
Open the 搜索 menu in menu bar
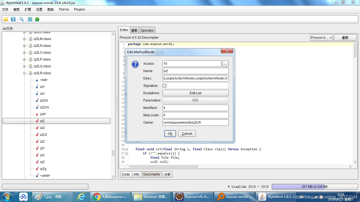click(x=16, y=9)
